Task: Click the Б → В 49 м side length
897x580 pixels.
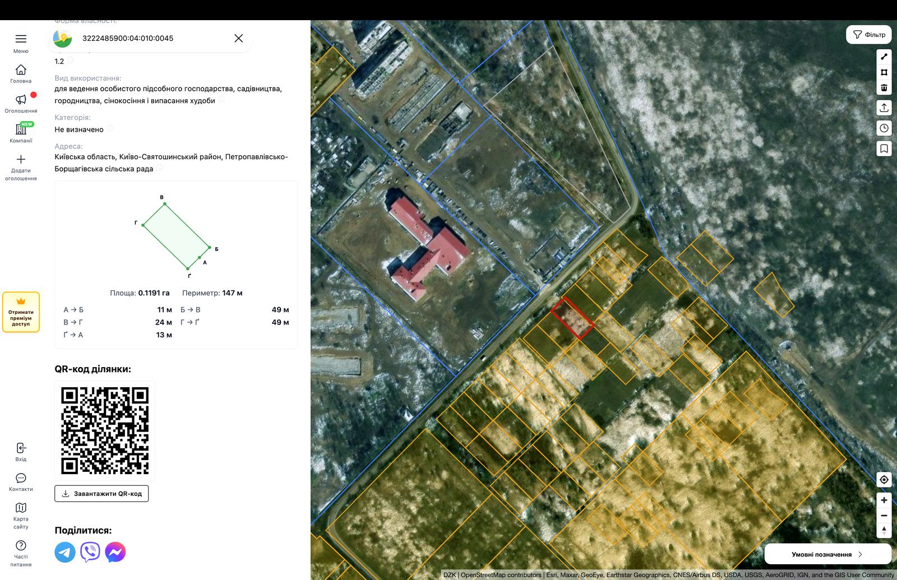Action: pos(235,310)
